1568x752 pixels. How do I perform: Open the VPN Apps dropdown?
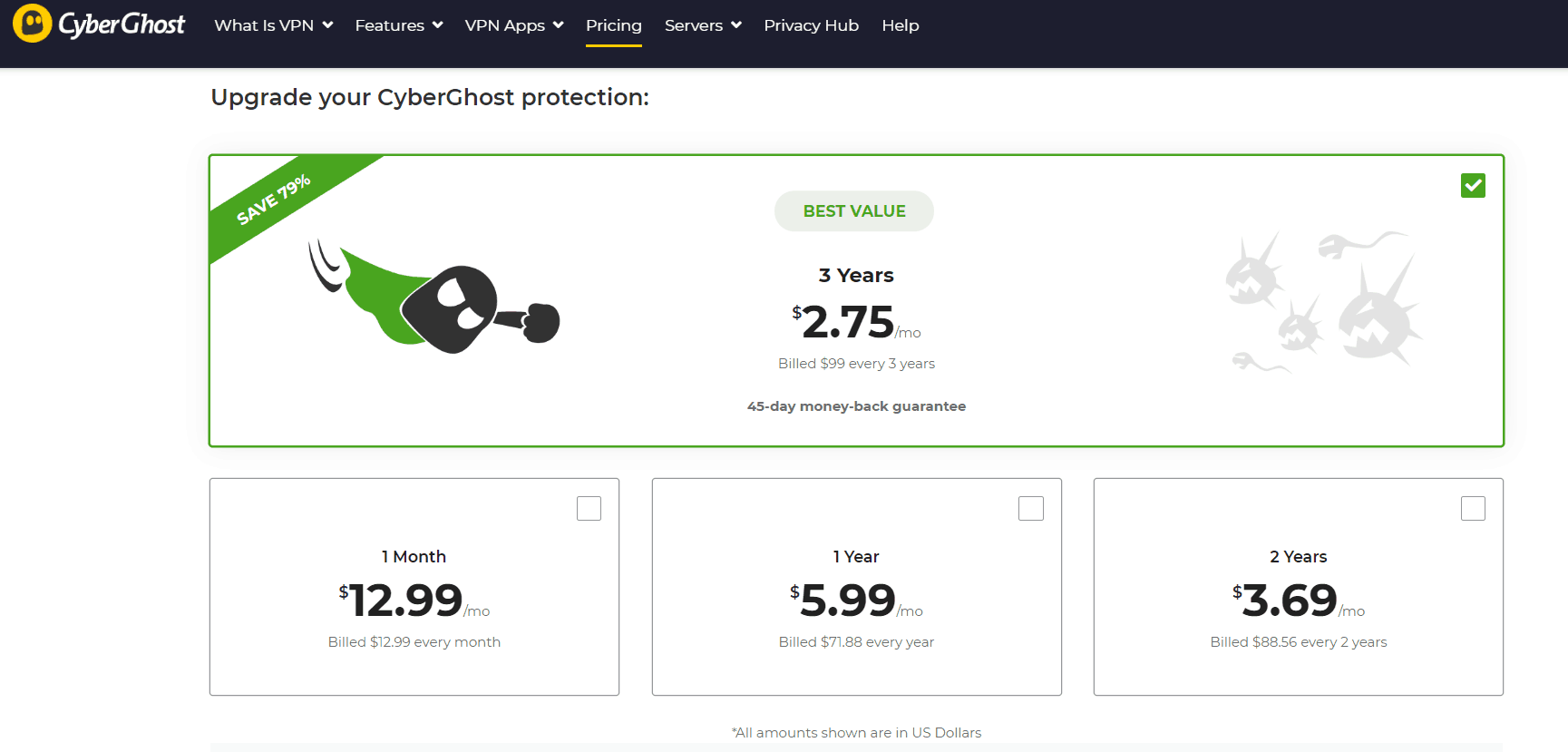point(514,25)
